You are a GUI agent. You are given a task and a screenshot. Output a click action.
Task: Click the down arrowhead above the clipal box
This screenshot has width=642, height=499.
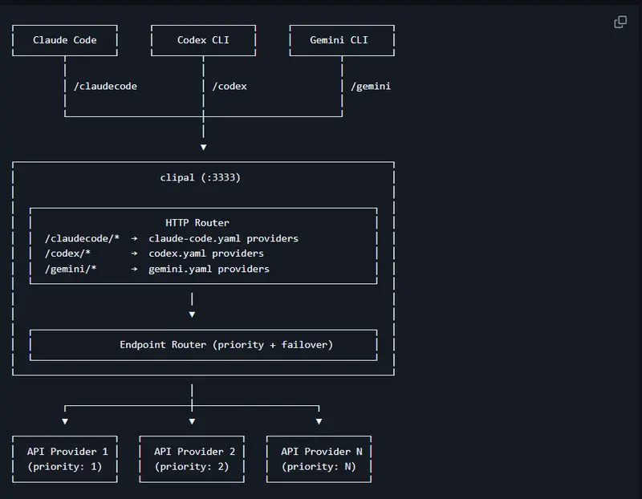(203, 148)
